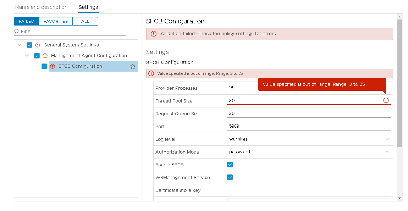The height and width of the screenshot is (211, 408).
Task: Show all settings with the ALL filter
Action: point(85,21)
